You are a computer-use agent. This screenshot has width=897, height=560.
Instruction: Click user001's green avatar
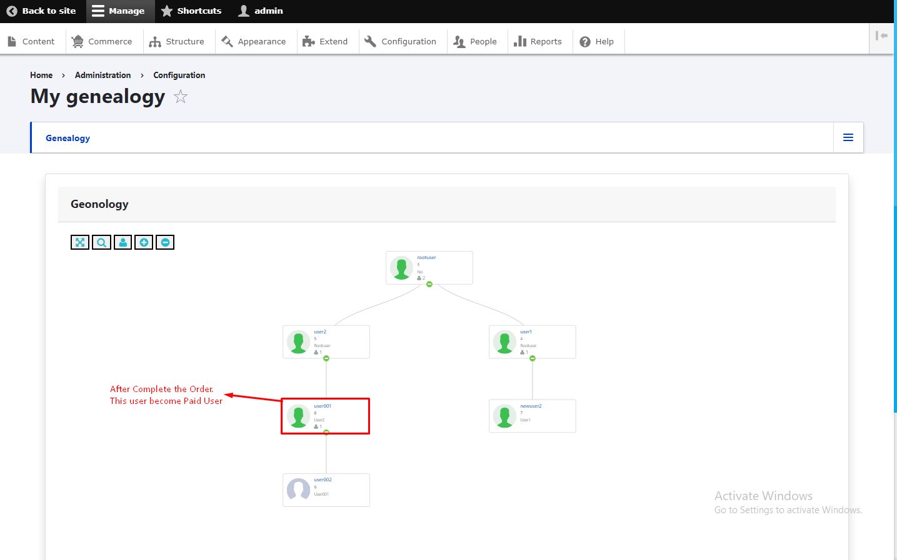[298, 416]
